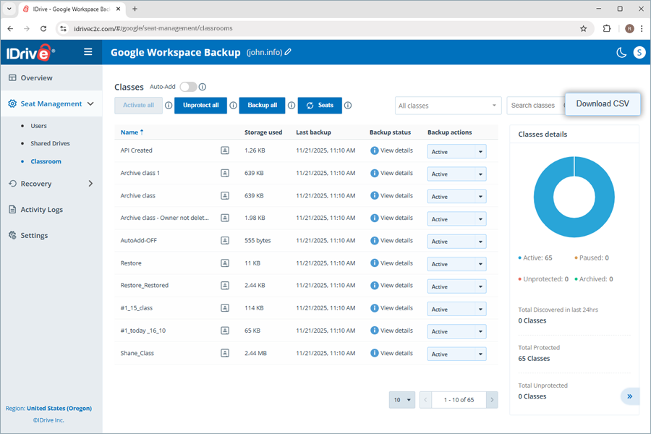Bookmark the page with the star icon
The width and height of the screenshot is (651, 434).
click(x=584, y=28)
